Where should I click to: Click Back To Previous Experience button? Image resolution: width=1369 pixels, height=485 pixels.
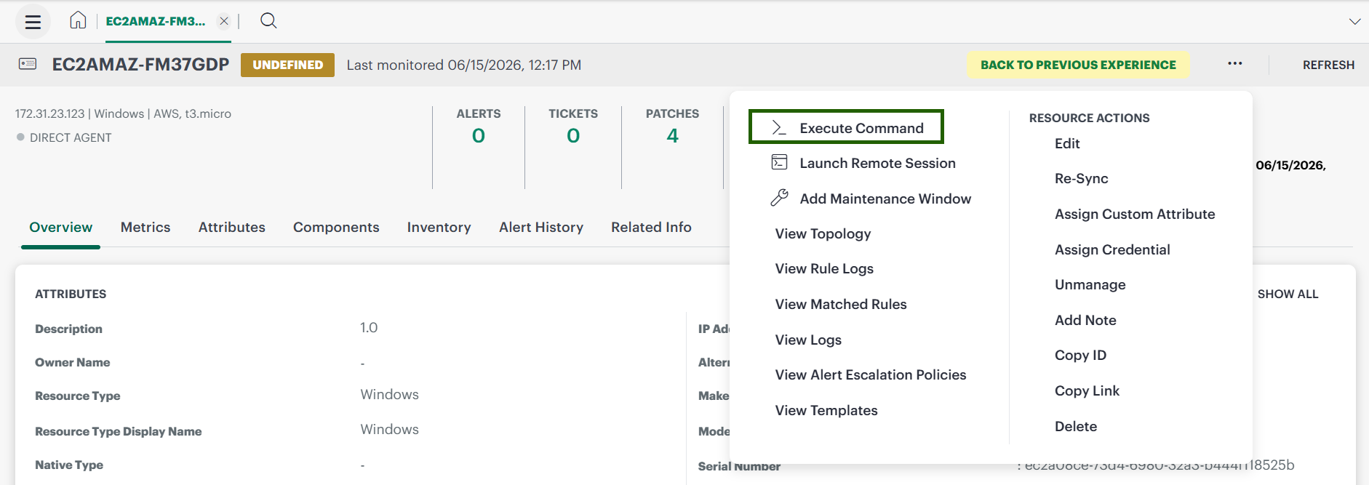1078,65
